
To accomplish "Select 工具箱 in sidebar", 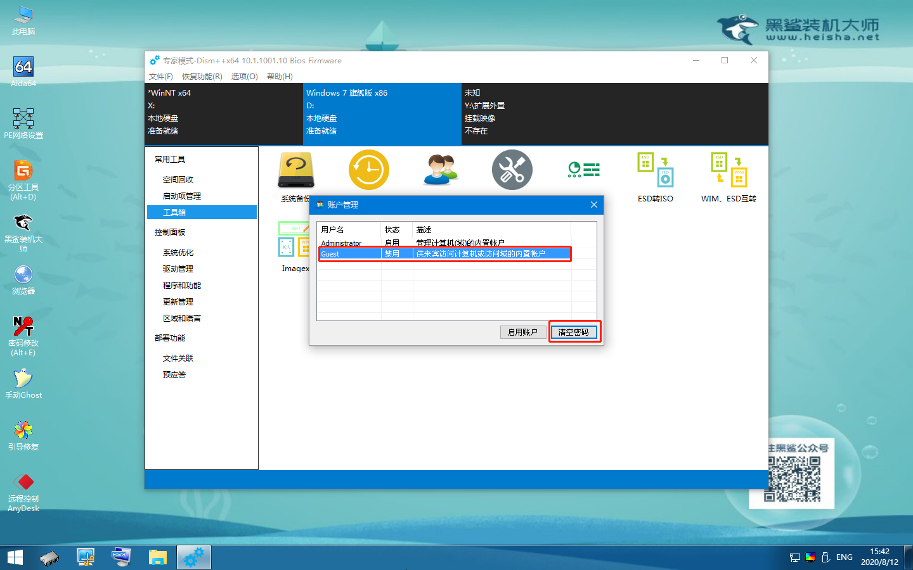I will pos(202,212).
